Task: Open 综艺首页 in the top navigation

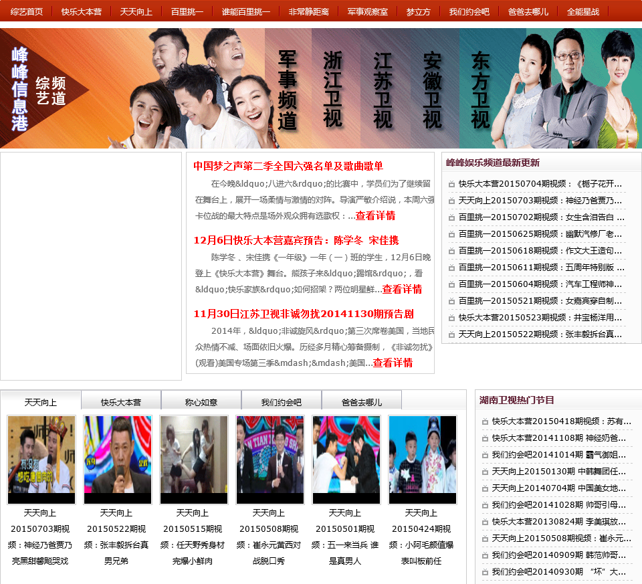Action: [x=27, y=12]
